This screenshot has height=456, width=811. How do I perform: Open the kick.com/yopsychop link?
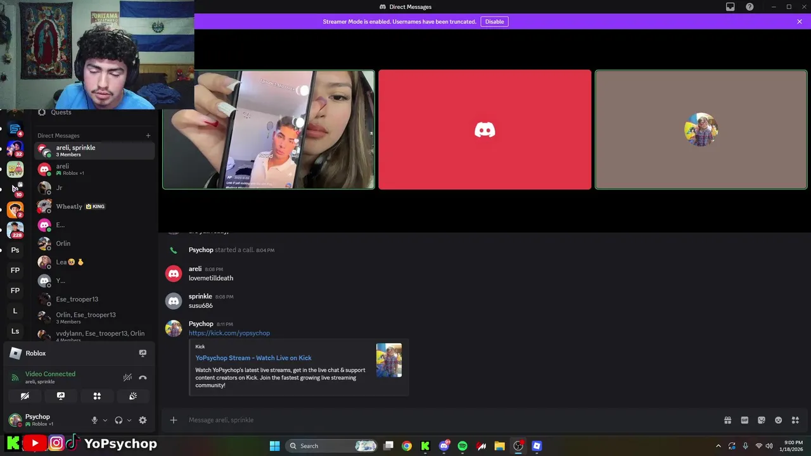[229, 333]
